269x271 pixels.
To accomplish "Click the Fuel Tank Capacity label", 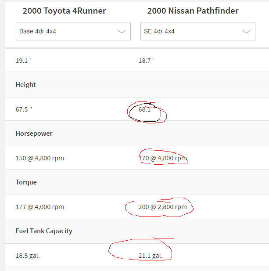I will coord(44,231).
